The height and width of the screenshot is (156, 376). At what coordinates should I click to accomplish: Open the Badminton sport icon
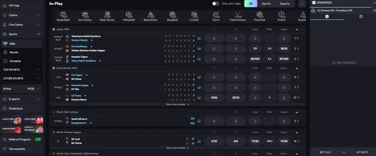[x=150, y=16]
